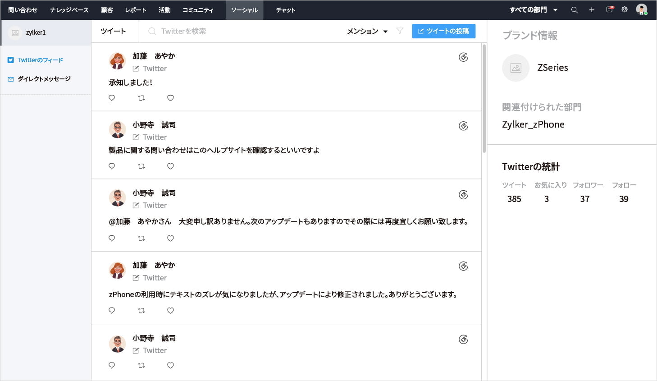Open the settings gear icon
The height and width of the screenshot is (381, 657).
[625, 9]
